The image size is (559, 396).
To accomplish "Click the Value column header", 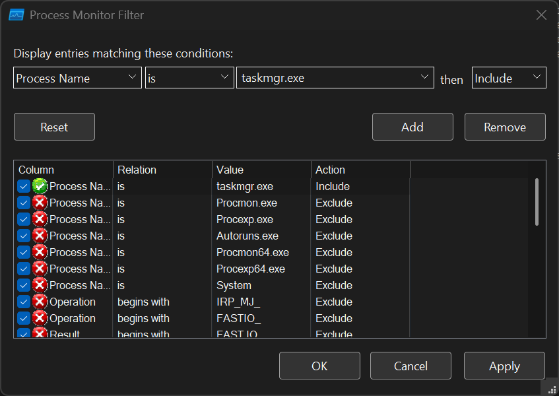I will (261, 170).
